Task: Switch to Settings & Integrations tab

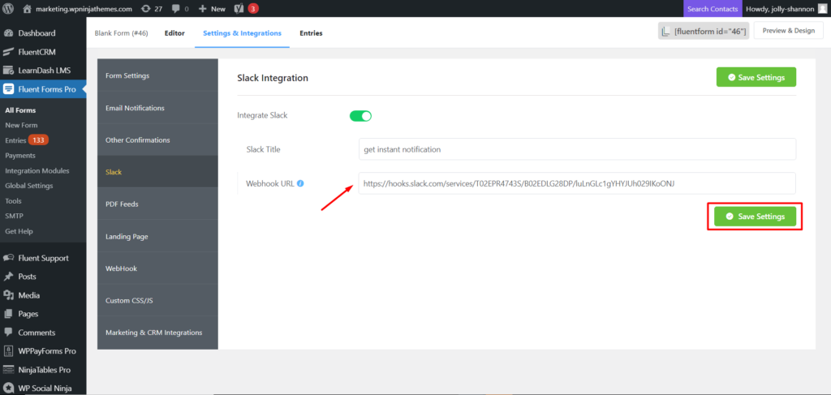Action: [x=242, y=32]
